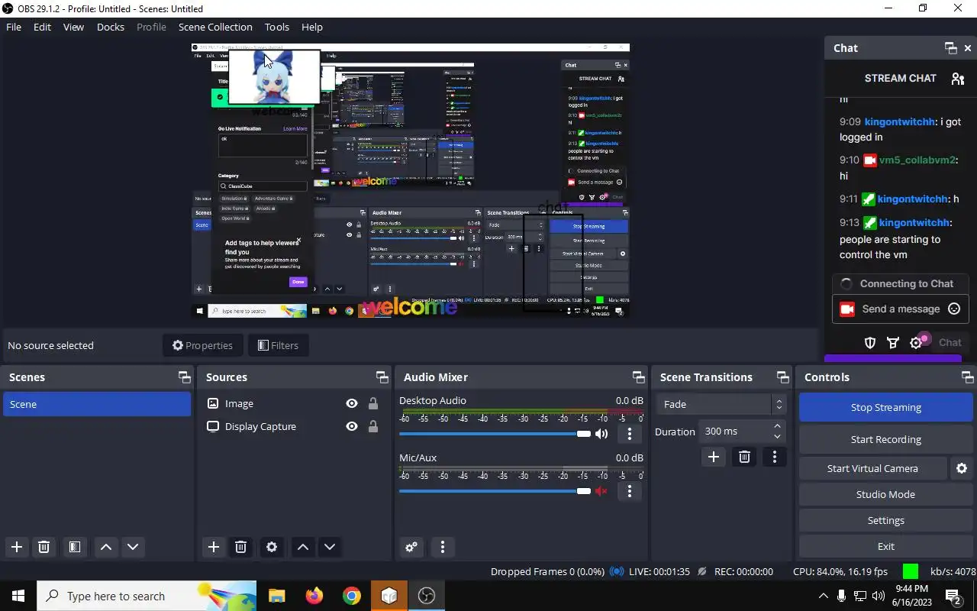
Task: Undock the Scene Transitions panel
Action: click(x=782, y=377)
